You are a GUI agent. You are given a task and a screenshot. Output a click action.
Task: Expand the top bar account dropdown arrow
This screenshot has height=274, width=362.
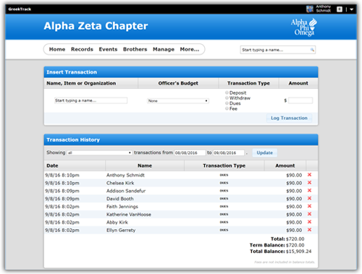(x=352, y=9)
